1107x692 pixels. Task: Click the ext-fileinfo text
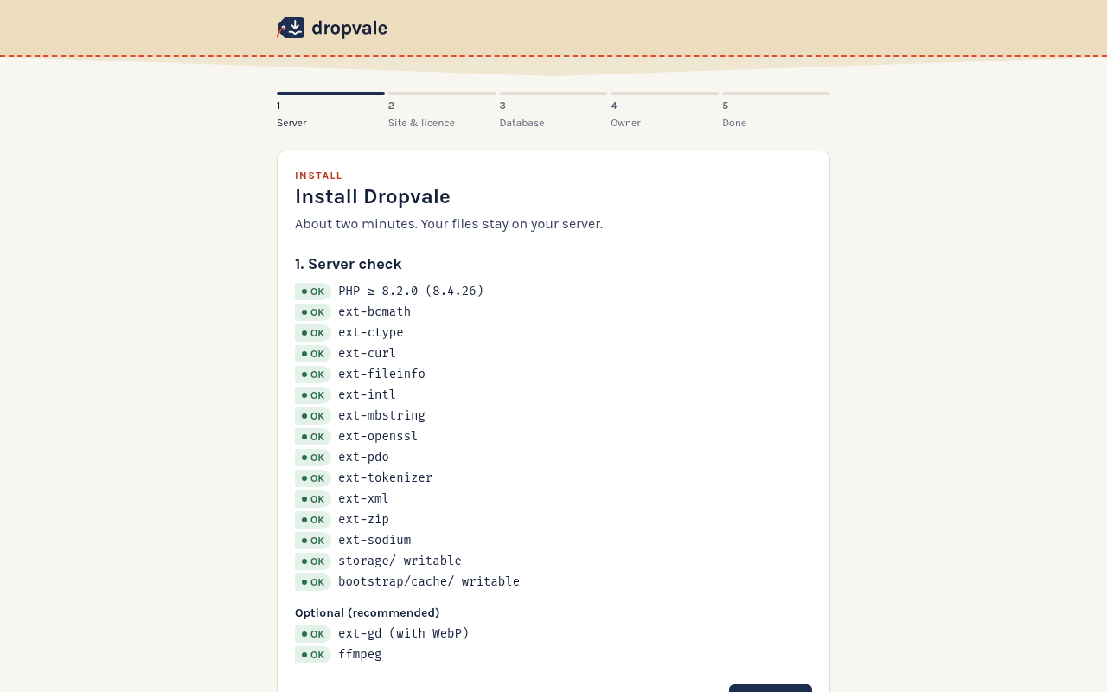[x=381, y=374]
